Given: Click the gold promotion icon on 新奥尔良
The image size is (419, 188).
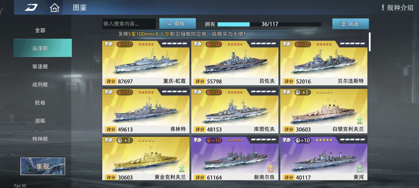Looking at the screenshot, I should [271, 168].
